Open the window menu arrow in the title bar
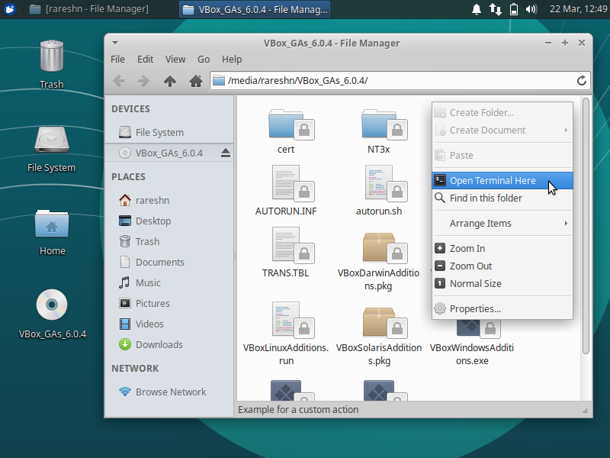 click(114, 44)
